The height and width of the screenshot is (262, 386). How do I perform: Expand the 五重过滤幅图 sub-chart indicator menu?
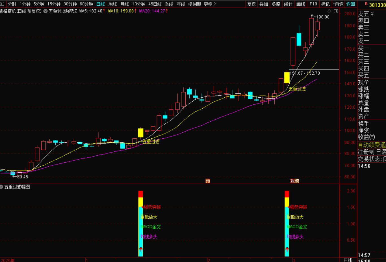2,187
